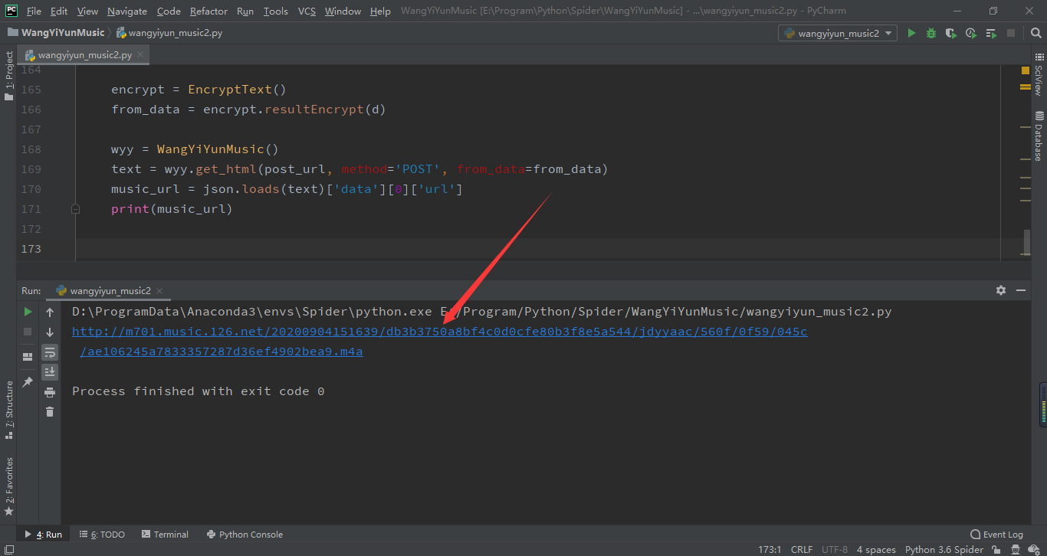Open the 6: TODO tool window
Image resolution: width=1047 pixels, height=556 pixels.
click(101, 535)
